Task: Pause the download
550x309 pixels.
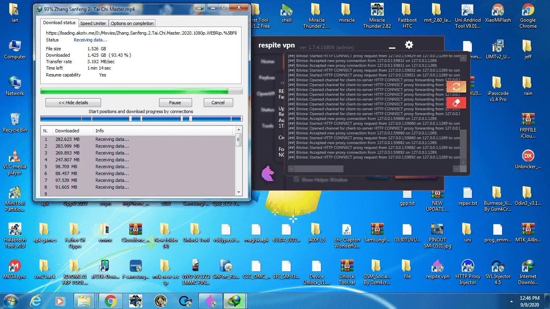Action: (x=175, y=103)
